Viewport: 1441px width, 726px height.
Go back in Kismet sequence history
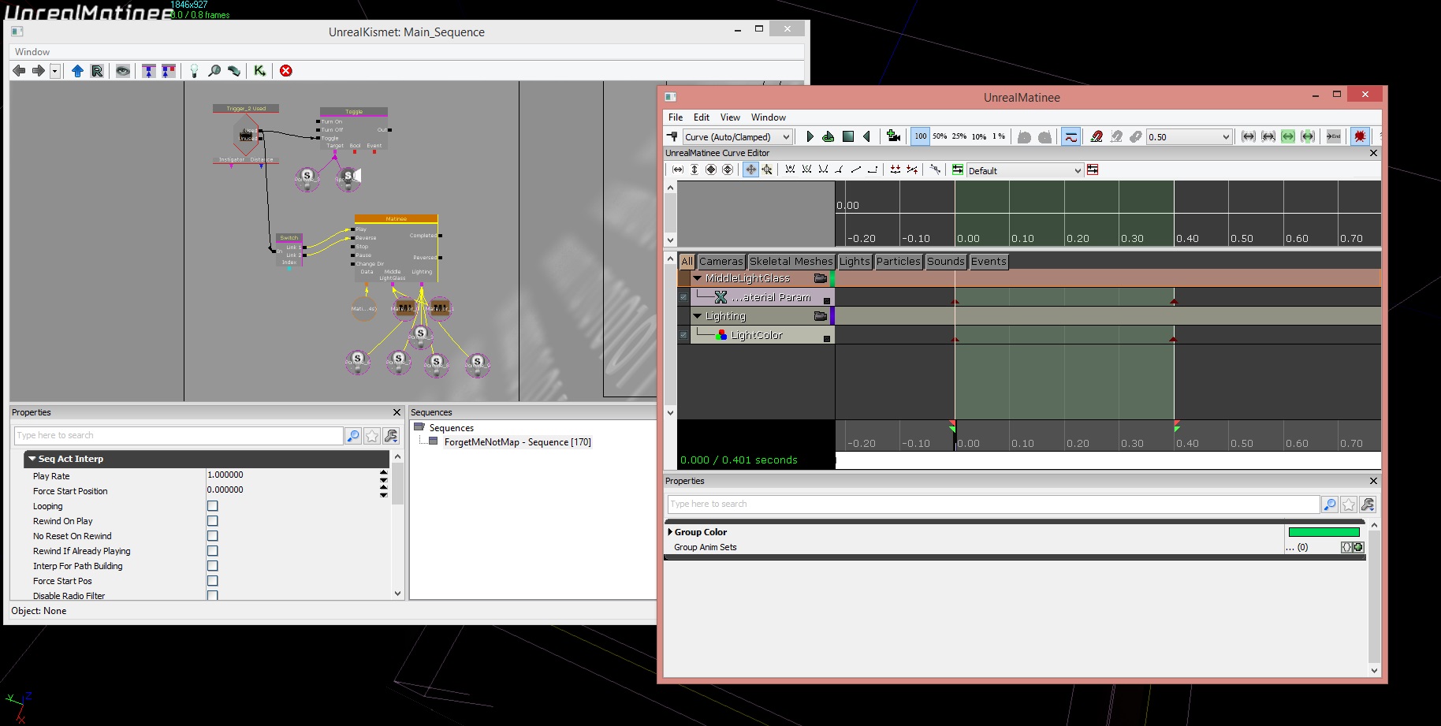click(19, 71)
